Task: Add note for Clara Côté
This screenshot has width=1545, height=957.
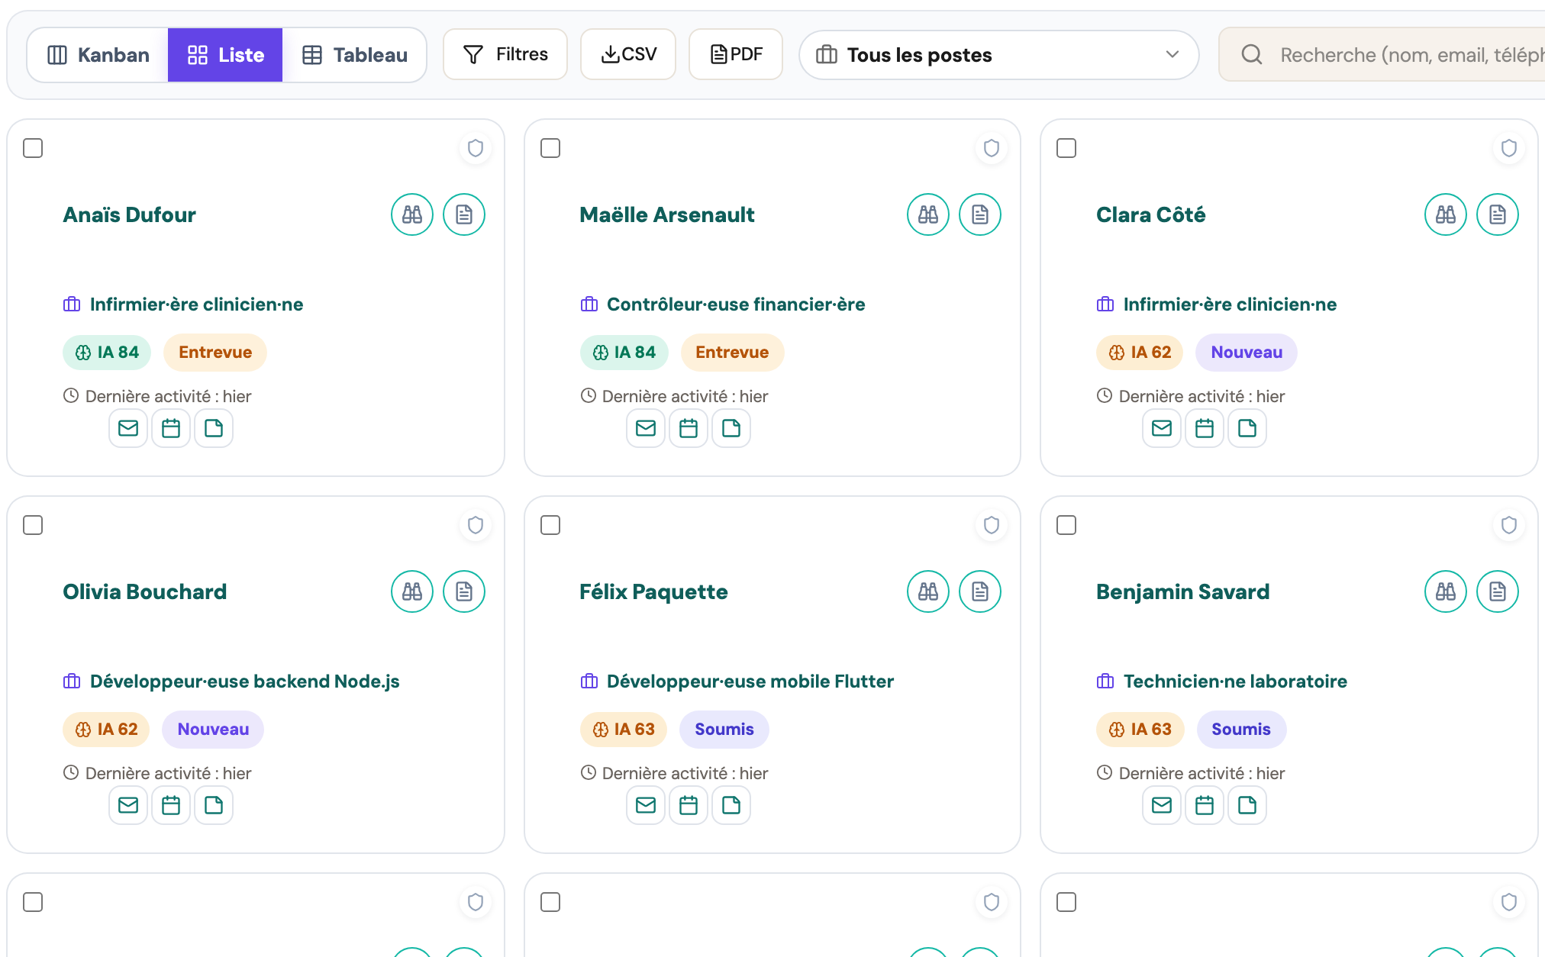Action: 1247,428
